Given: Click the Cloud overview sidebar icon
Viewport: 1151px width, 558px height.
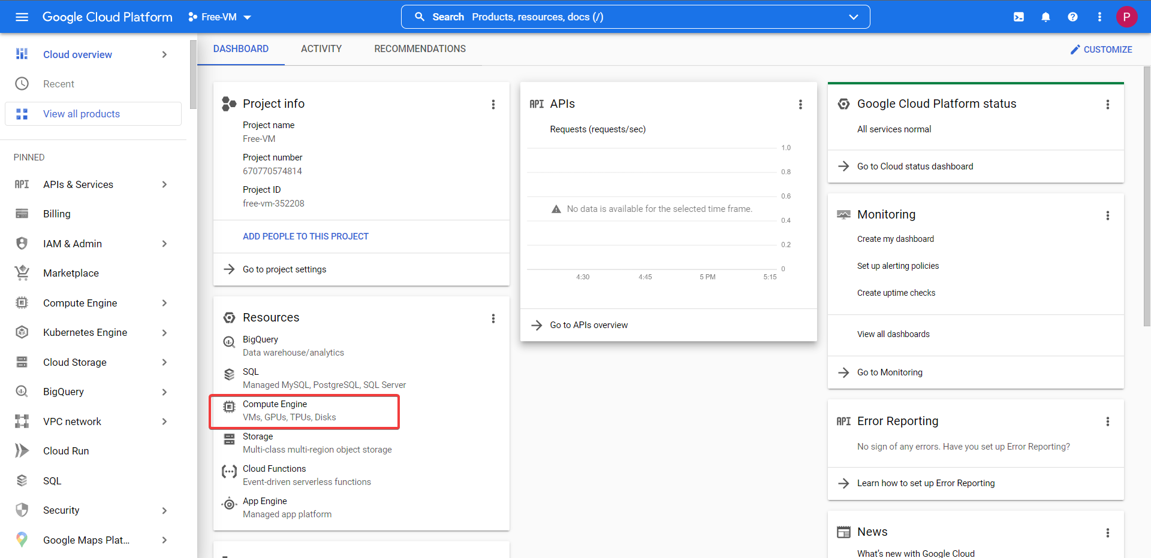Looking at the screenshot, I should [22, 54].
